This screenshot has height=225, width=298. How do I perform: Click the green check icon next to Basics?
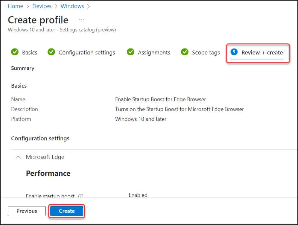click(15, 52)
